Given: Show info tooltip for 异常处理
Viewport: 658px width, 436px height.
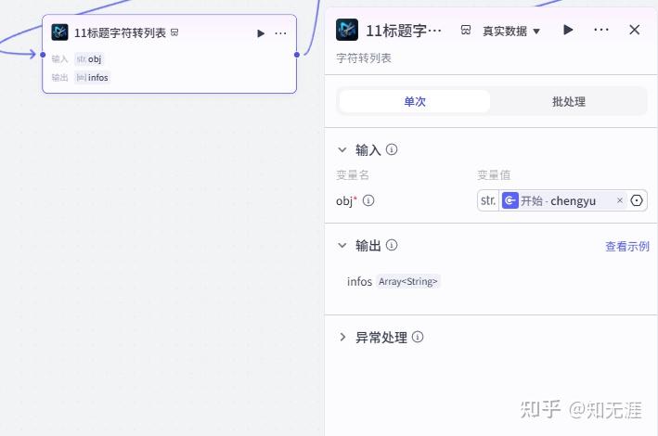Looking at the screenshot, I should (x=418, y=337).
